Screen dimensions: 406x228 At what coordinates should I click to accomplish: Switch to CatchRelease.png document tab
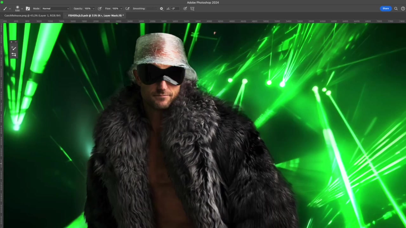coord(32,16)
